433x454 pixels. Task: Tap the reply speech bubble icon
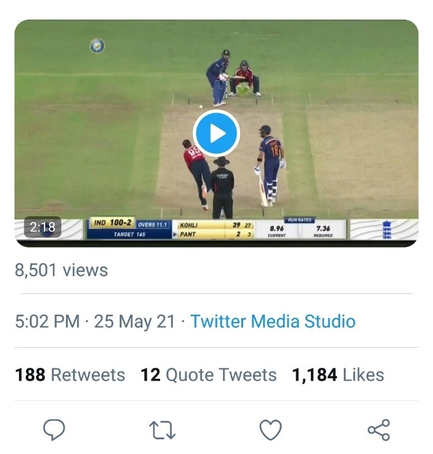tap(54, 430)
